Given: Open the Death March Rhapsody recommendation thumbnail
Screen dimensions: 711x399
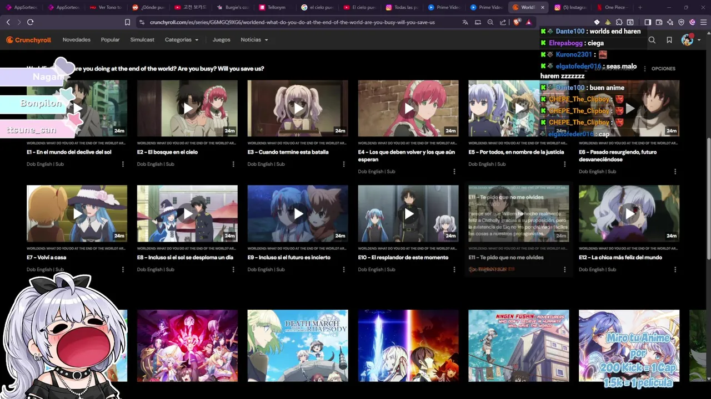Looking at the screenshot, I should click(298, 346).
